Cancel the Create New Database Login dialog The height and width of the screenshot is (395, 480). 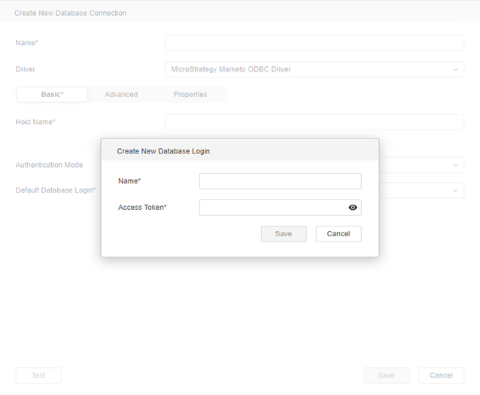[x=339, y=234]
